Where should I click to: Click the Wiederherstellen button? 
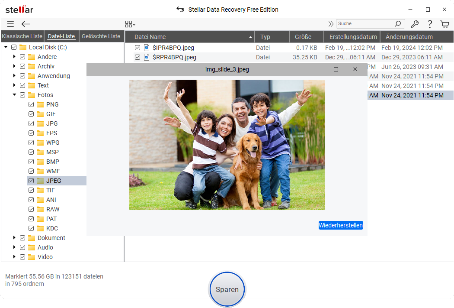[x=341, y=225]
